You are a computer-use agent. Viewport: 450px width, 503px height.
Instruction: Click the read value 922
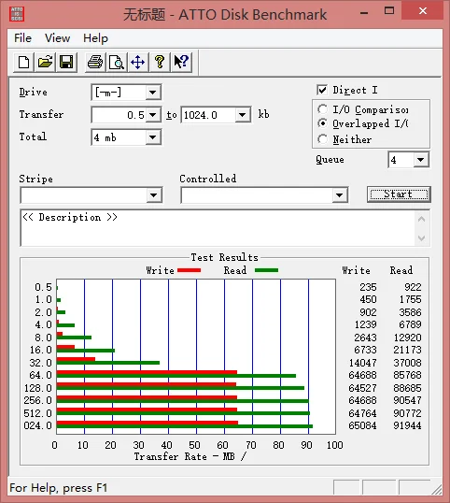[x=413, y=287]
